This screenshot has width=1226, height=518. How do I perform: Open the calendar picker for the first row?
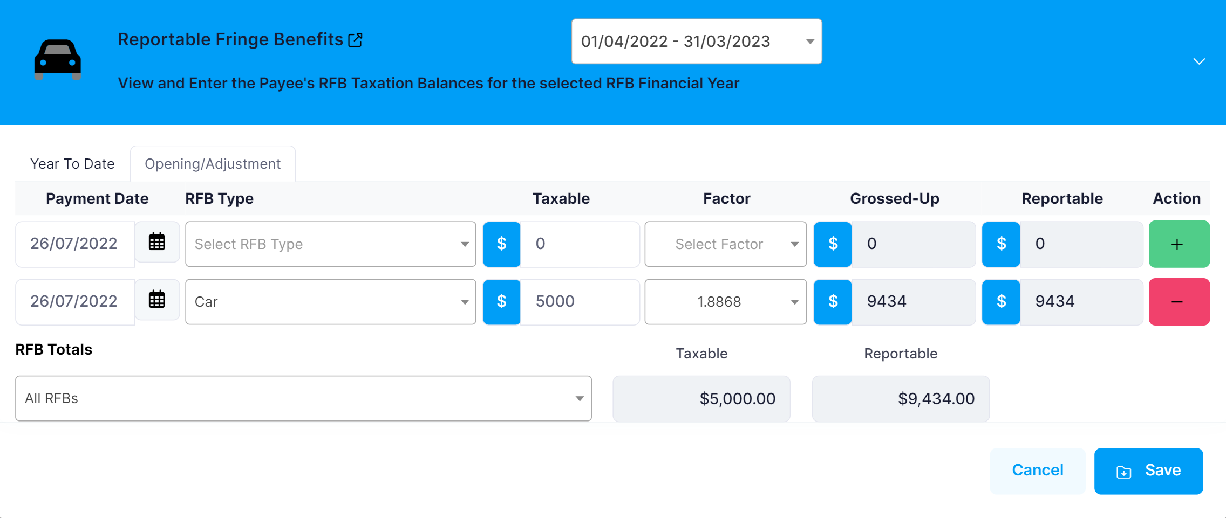coord(156,243)
